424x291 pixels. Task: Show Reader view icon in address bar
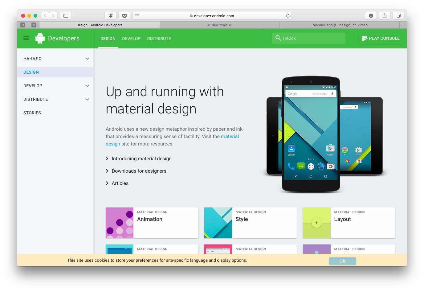(137, 15)
